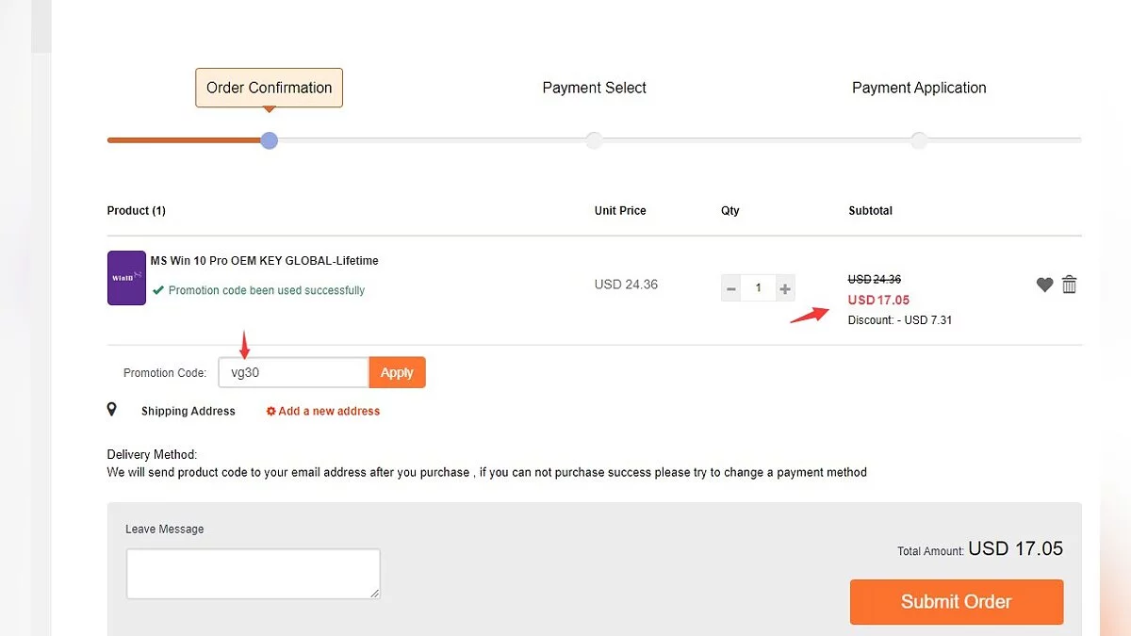Screen dimensions: 1131x636
Task: Select the Payment Application step
Action: [919, 88]
